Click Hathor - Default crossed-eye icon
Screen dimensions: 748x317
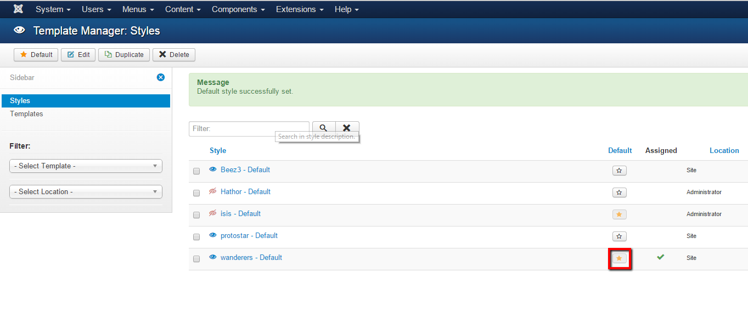pyautogui.click(x=213, y=191)
